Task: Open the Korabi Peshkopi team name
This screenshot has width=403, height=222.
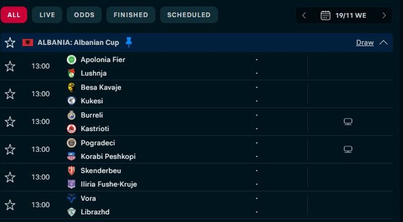Action: (x=108, y=156)
